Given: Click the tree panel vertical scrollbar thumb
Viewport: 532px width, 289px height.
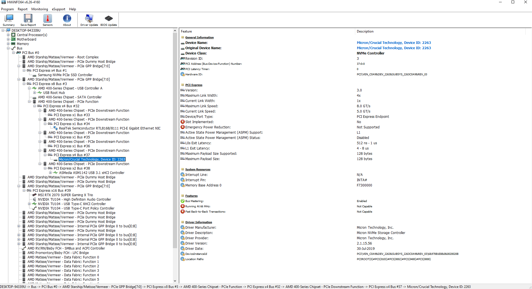Looking at the screenshot, I should 175,140.
